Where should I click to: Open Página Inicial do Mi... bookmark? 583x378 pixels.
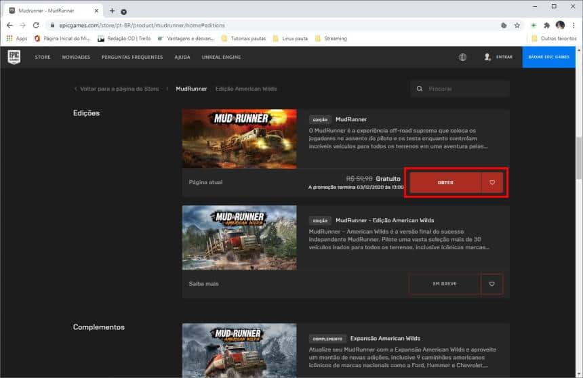(x=62, y=39)
